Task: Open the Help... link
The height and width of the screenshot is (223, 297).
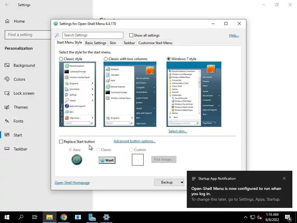Action: tap(234, 35)
